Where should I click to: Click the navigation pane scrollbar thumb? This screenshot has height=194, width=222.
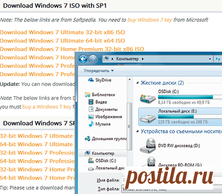coord(130,126)
